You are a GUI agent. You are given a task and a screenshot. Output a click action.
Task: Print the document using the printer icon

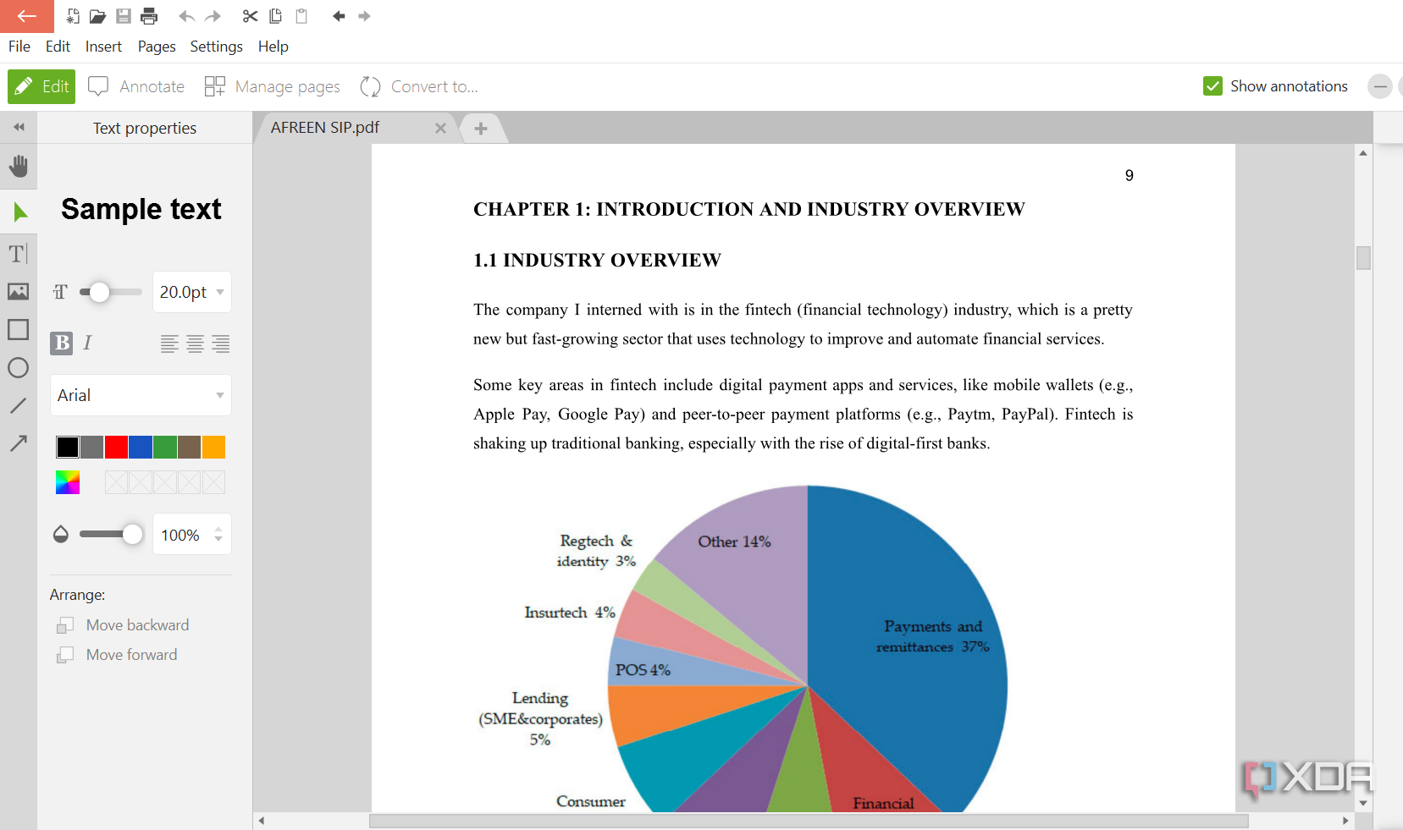coord(150,16)
